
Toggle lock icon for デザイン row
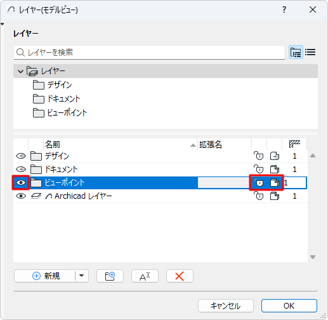259,156
